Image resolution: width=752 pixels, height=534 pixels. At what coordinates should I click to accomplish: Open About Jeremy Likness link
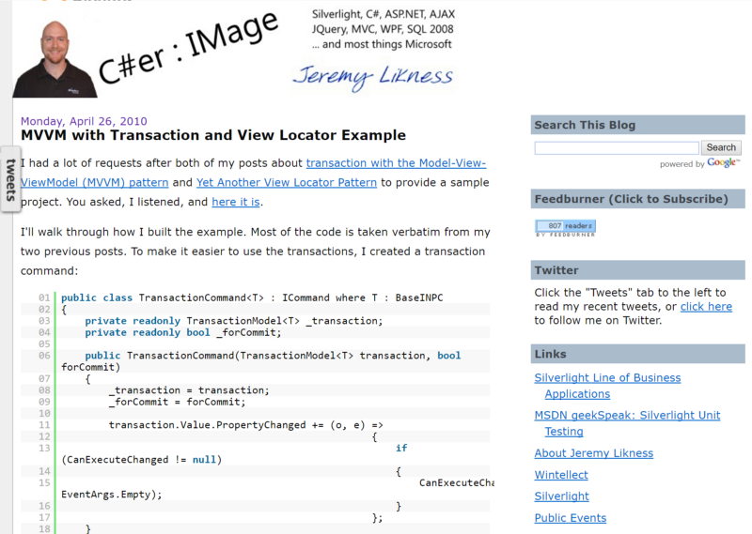[x=594, y=453]
